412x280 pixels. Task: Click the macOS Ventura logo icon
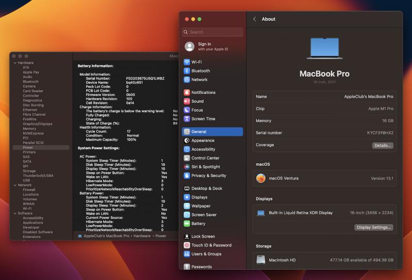261,179
